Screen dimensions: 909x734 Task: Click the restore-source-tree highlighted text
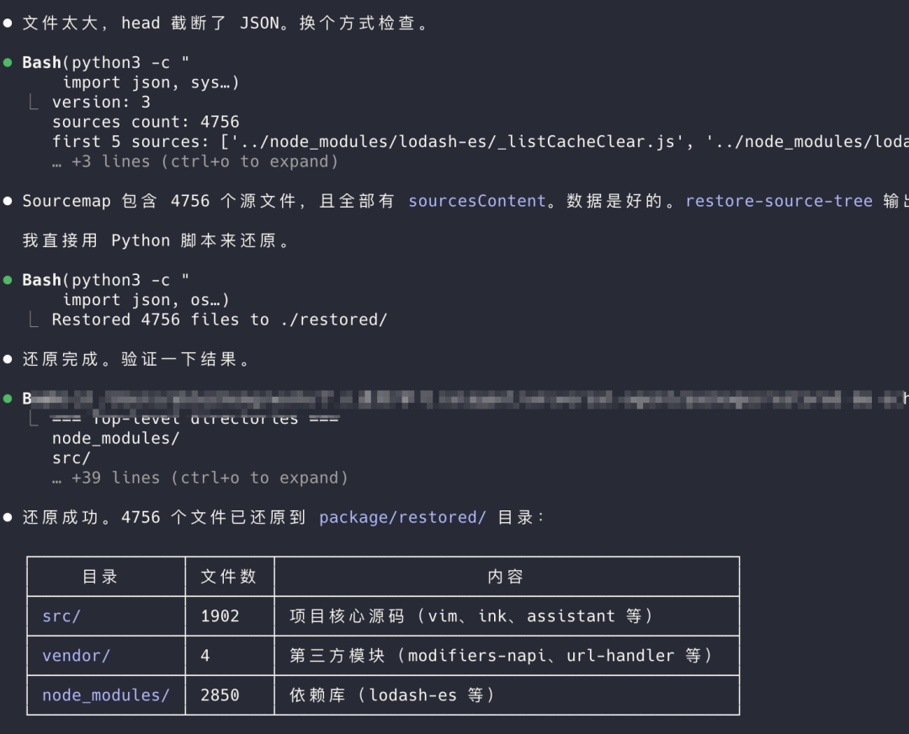tap(779, 201)
